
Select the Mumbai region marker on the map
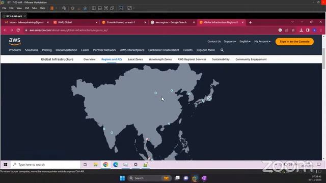point(104,129)
